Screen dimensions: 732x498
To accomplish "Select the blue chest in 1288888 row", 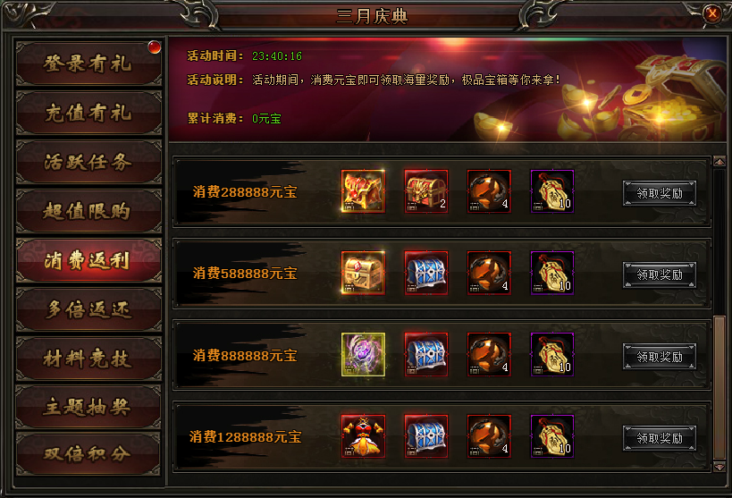I will click(x=425, y=436).
